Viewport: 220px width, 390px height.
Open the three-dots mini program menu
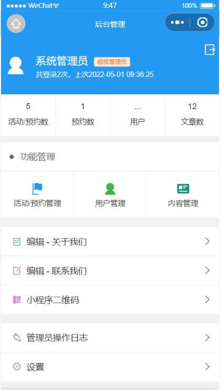[x=177, y=22]
